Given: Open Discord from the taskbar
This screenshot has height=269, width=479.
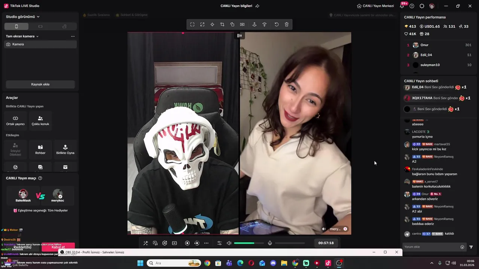Looking at the screenshot, I should 273,263.
